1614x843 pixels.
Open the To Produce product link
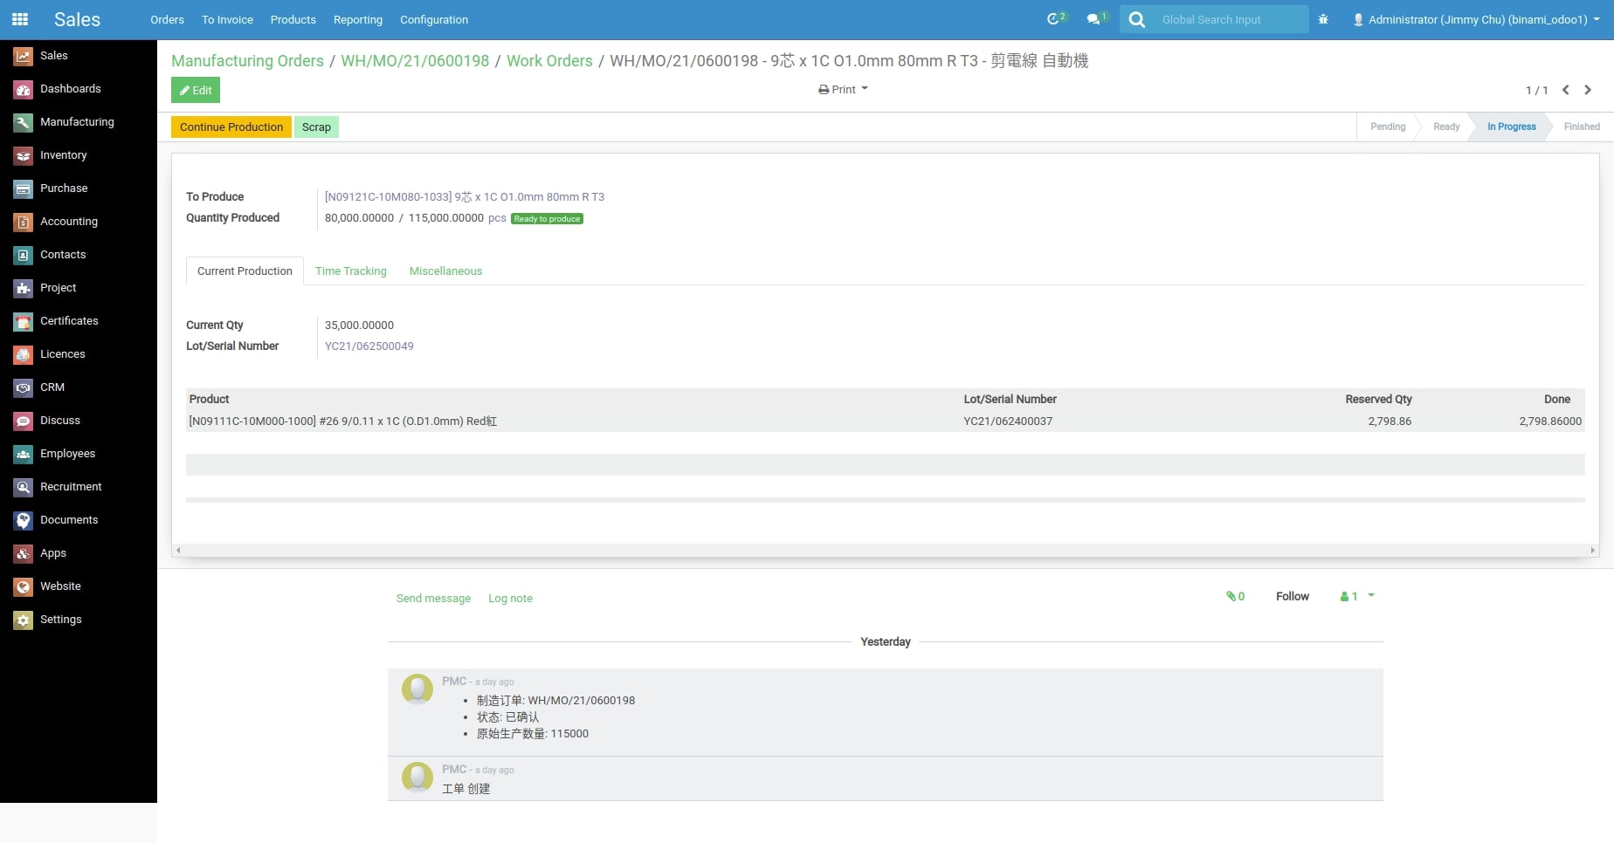pyautogui.click(x=465, y=196)
